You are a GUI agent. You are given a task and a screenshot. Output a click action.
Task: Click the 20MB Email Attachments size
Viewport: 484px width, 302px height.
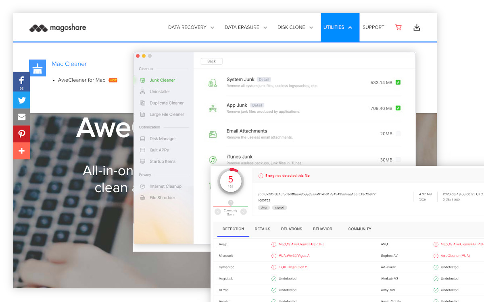386,134
